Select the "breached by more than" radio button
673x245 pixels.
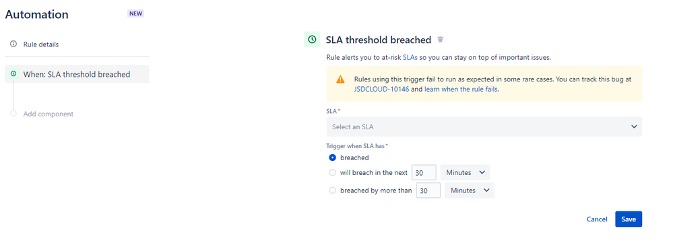332,190
